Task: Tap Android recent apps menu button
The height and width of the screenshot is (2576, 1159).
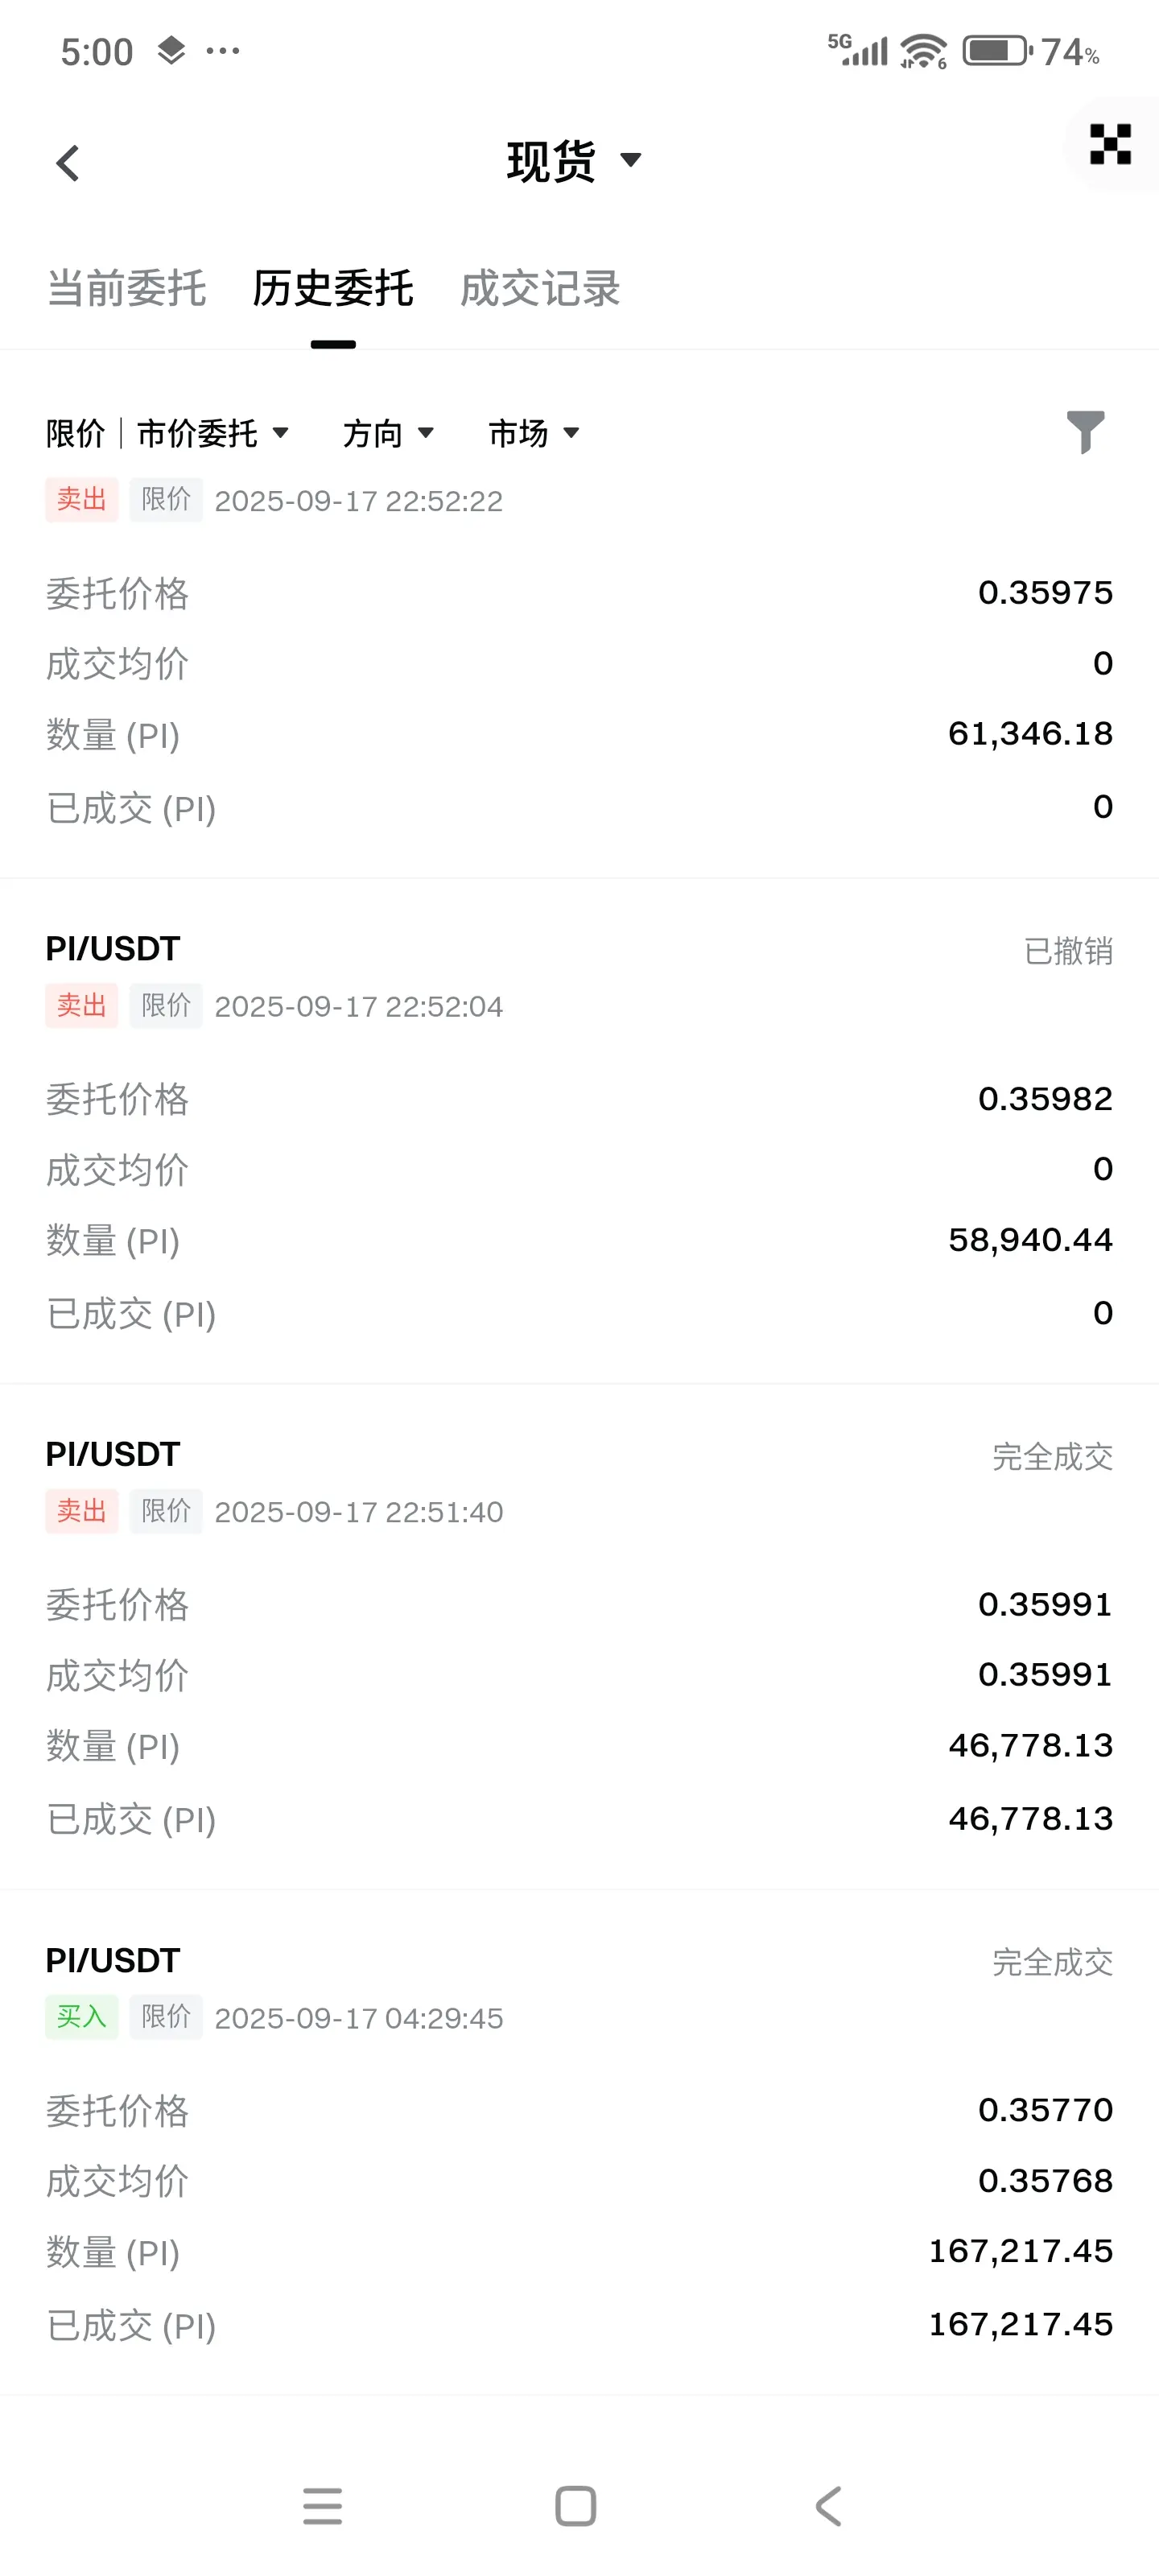Action: coord(322,2506)
